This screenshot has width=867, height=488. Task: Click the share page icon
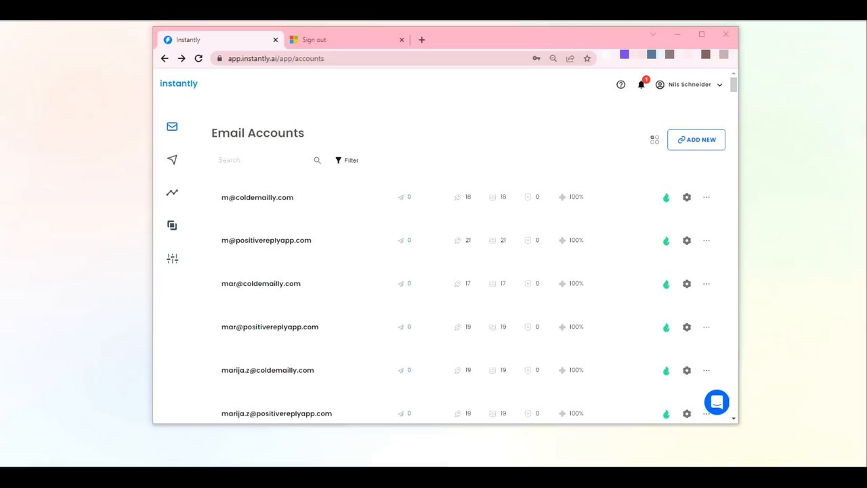570,58
